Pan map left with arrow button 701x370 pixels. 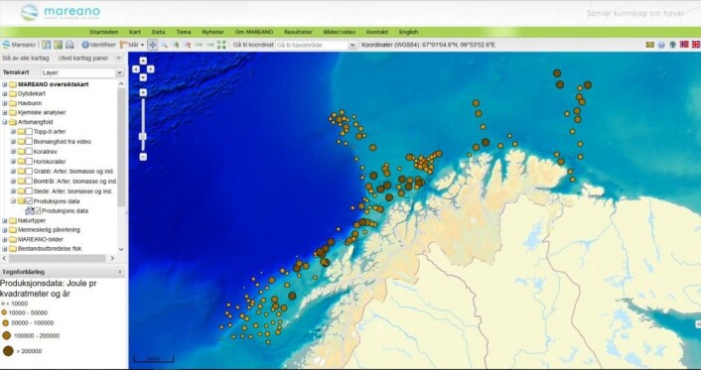[x=135, y=68]
